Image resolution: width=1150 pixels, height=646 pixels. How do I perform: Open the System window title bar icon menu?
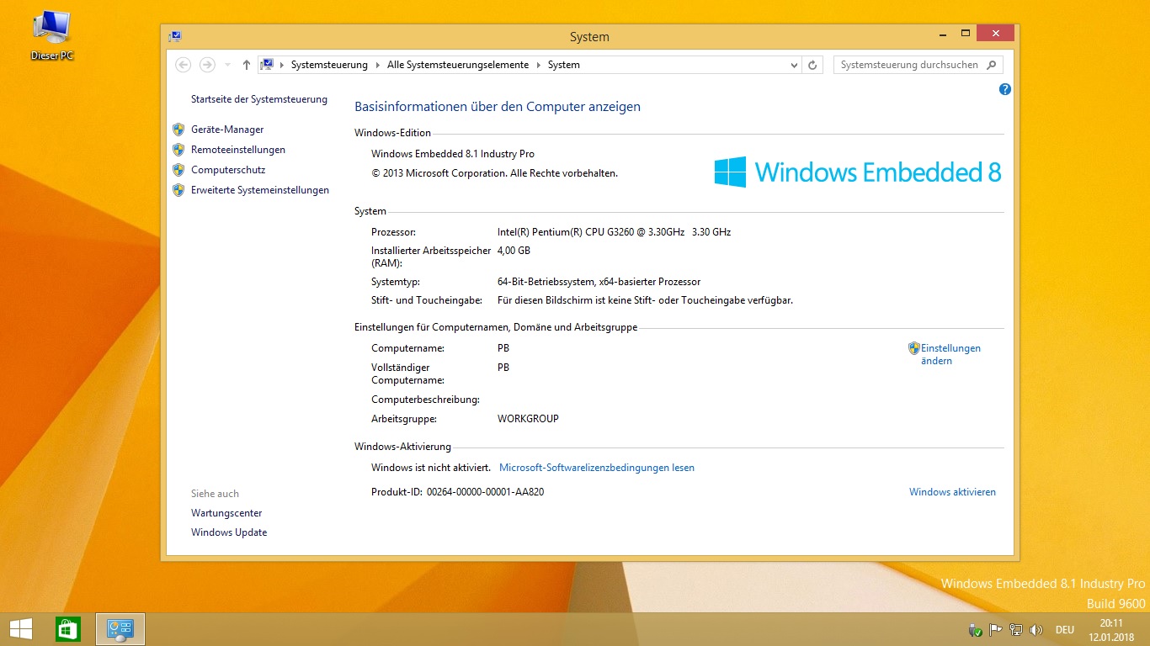tap(175, 36)
